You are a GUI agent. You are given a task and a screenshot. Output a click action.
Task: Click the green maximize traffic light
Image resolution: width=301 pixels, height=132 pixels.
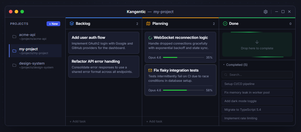22,11
